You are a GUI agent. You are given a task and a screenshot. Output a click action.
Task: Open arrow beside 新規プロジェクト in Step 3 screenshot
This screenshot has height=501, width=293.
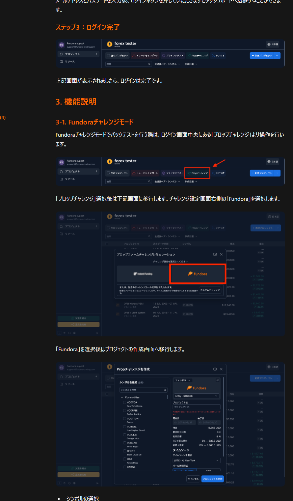pyautogui.click(x=277, y=56)
